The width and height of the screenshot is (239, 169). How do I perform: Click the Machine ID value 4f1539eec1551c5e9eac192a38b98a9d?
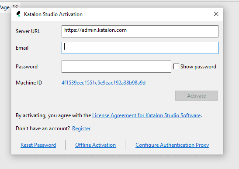(x=104, y=83)
